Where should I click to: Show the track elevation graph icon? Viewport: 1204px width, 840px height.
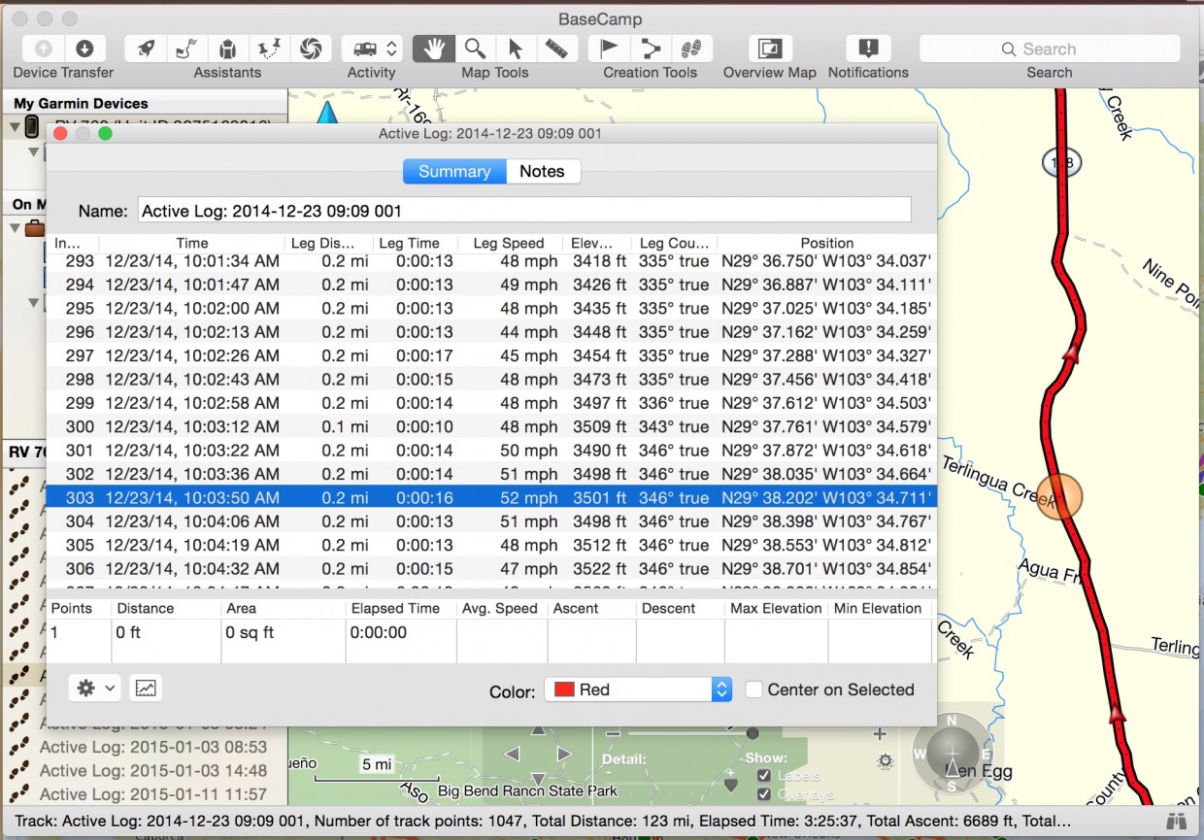coord(146,689)
